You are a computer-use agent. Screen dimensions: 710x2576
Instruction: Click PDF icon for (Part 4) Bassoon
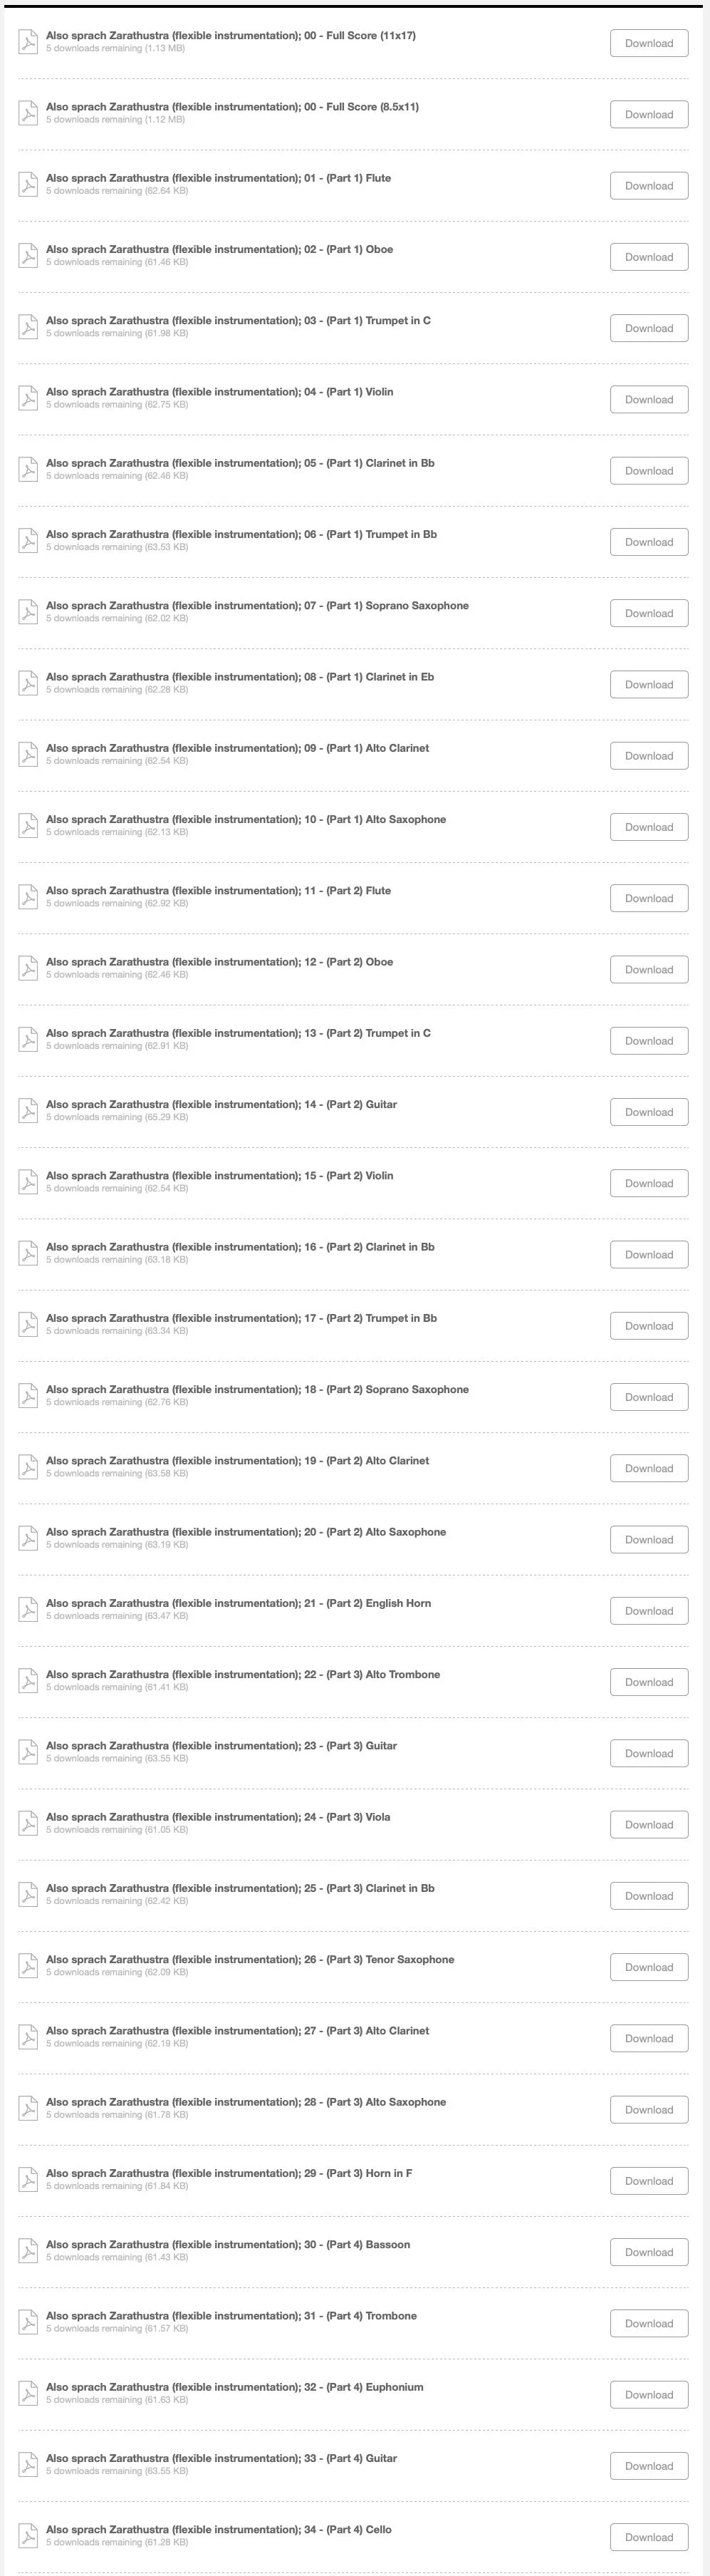point(29,2251)
